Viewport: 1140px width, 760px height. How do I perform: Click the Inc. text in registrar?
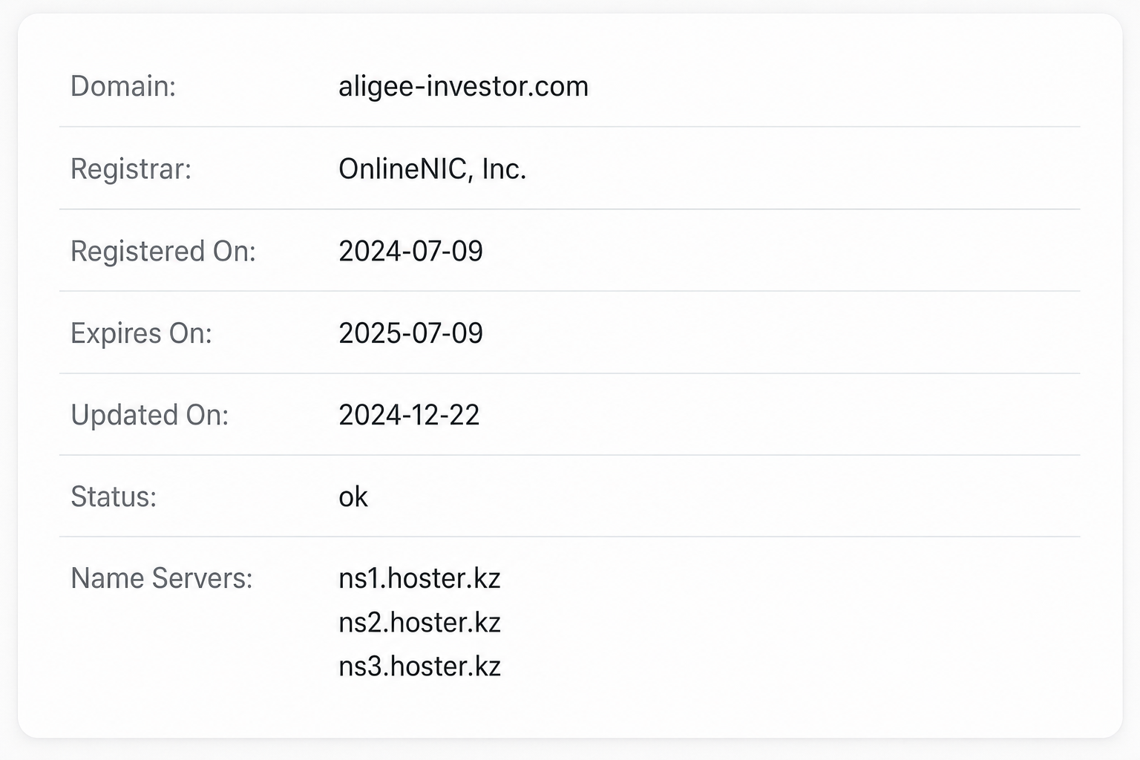coord(504,169)
